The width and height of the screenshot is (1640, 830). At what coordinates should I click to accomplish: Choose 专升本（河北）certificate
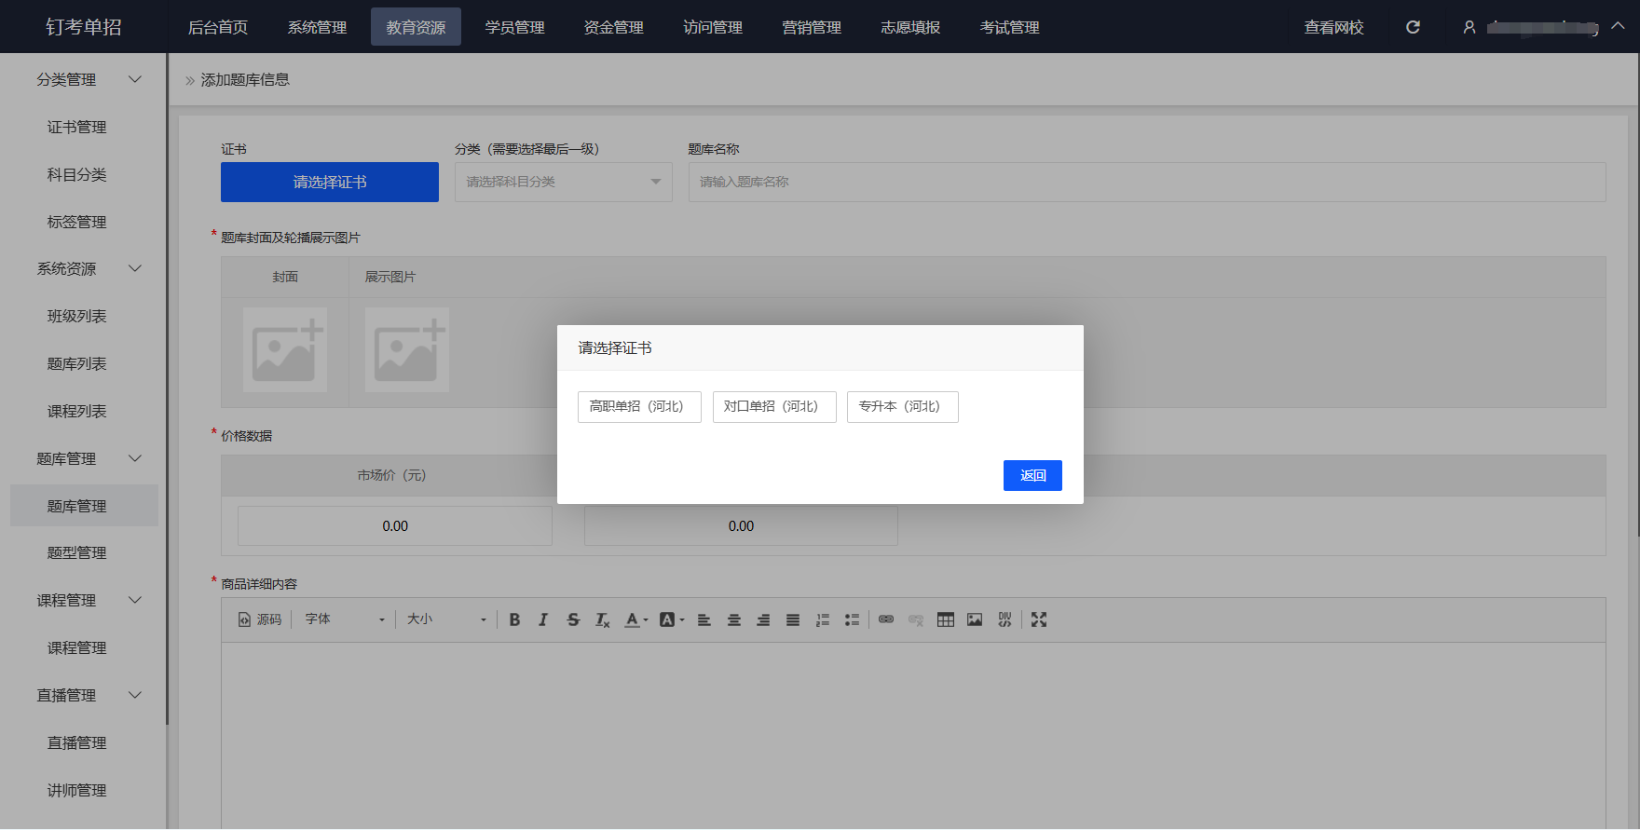(x=902, y=407)
